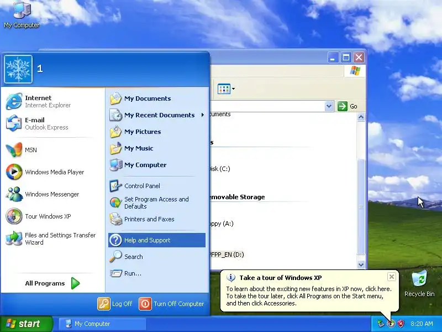
Task: Open Set Program Access and Defaults
Action: pyautogui.click(x=157, y=203)
